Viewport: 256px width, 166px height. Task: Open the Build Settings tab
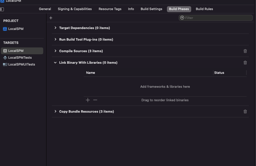151,9
